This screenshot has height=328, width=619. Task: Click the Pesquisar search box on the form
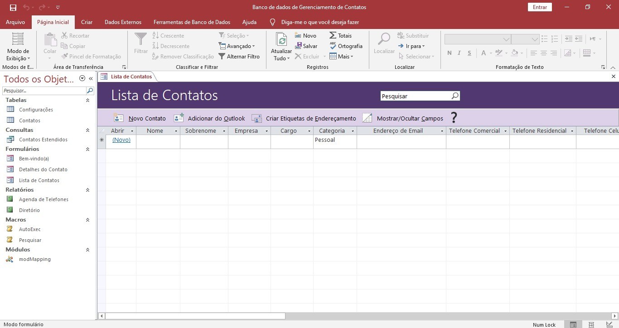coord(418,96)
